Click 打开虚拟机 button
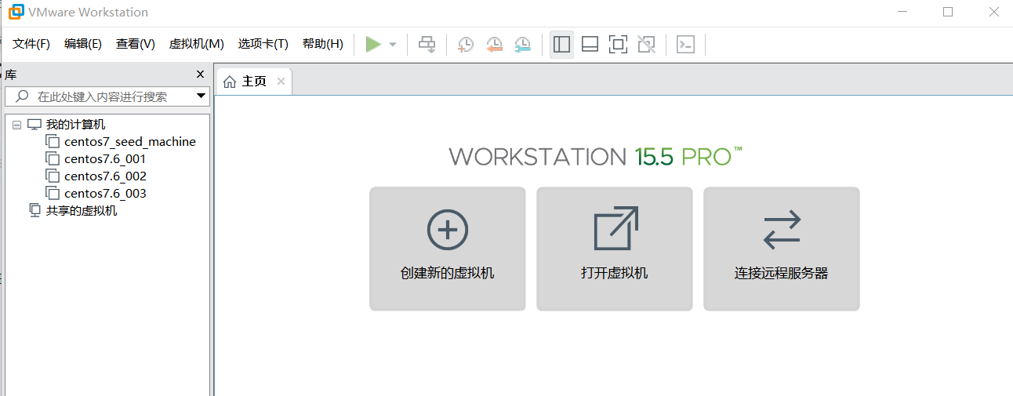The image size is (1013, 396). (x=615, y=249)
